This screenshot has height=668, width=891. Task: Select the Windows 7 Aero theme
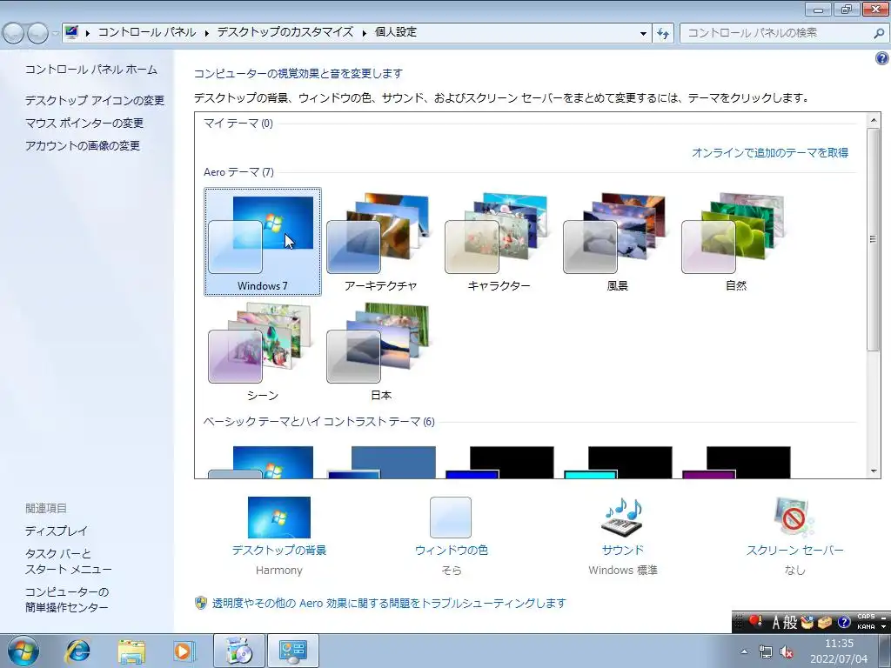[263, 242]
